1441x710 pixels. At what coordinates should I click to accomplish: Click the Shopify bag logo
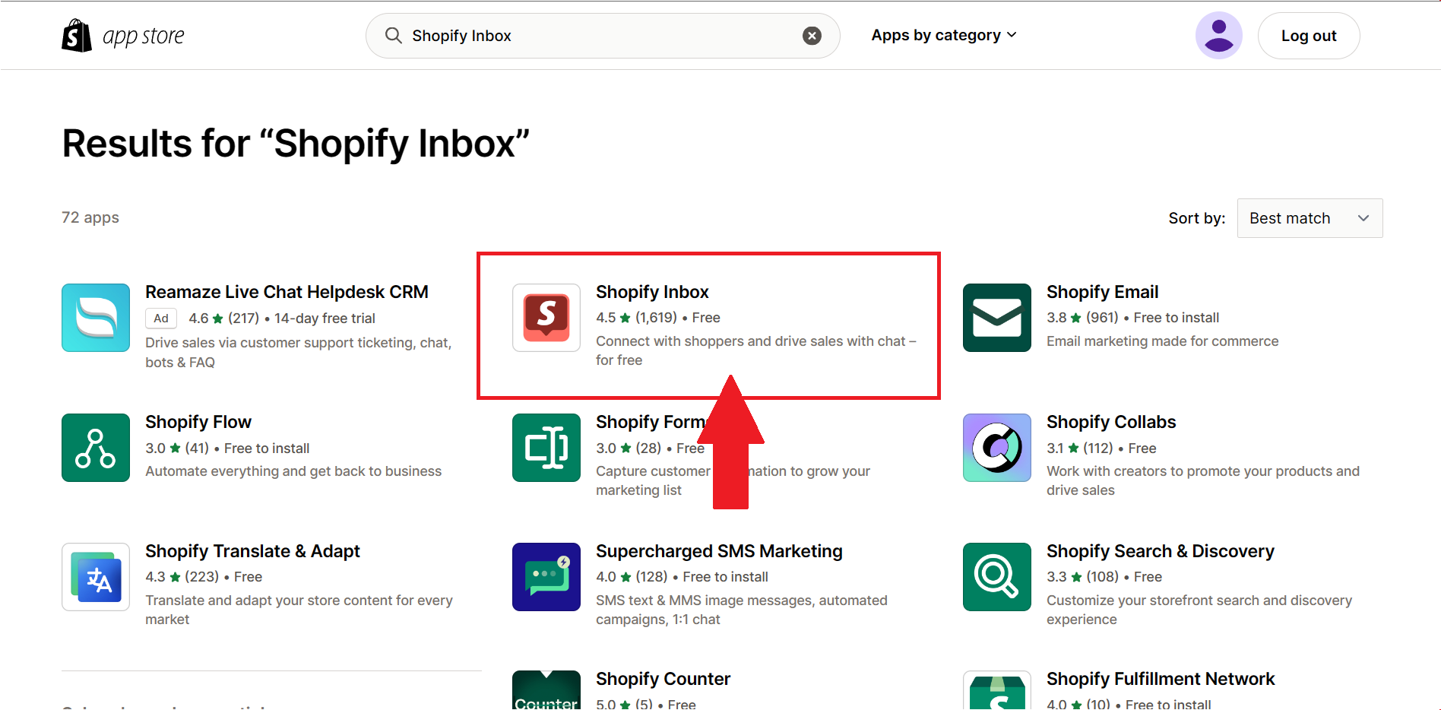coord(77,36)
